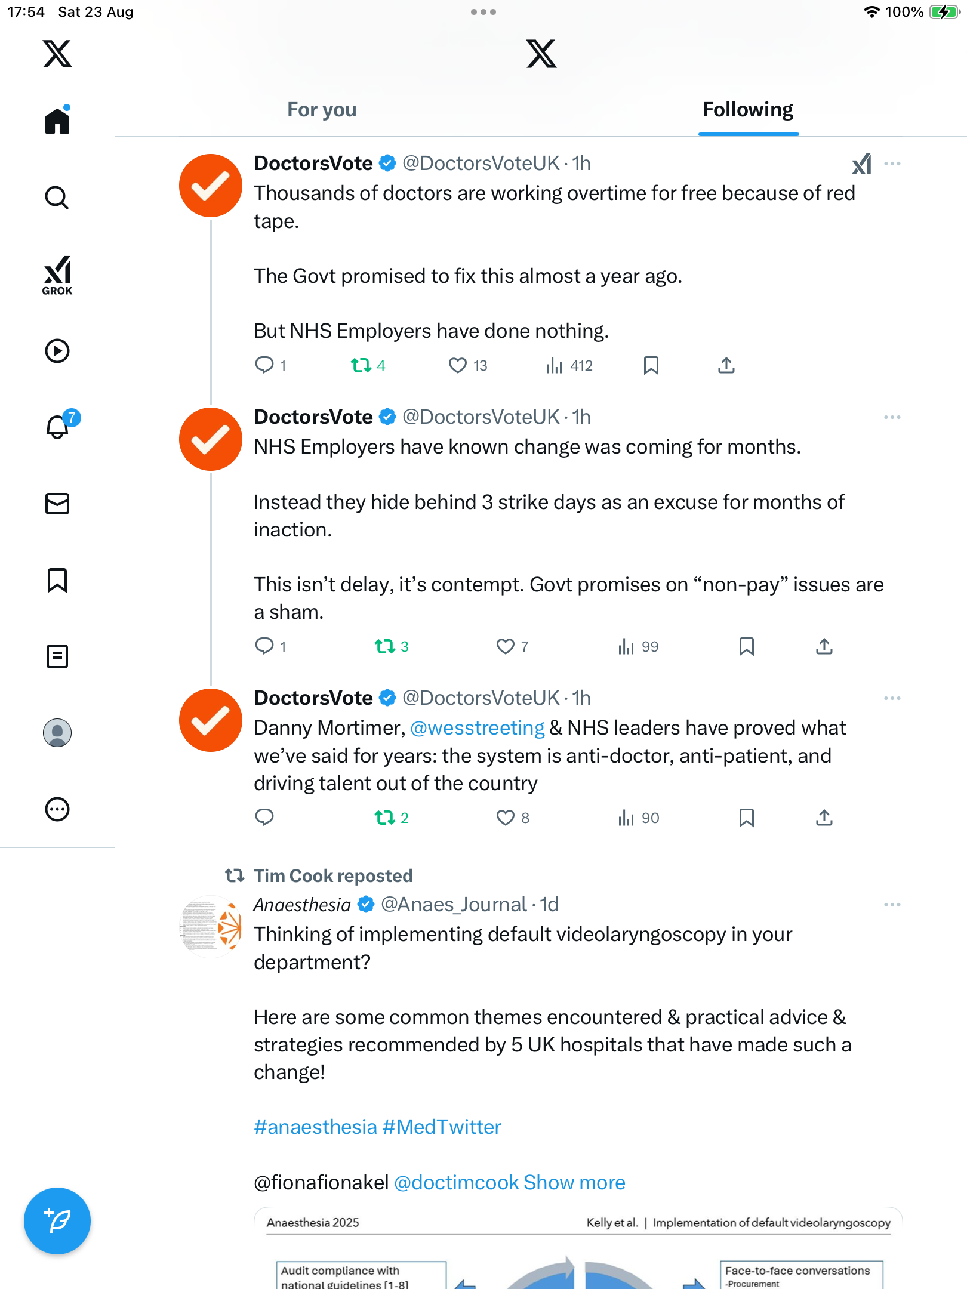Open the sidebar Bookmarks icon
Screen dimensions: 967x1289
tap(57, 580)
